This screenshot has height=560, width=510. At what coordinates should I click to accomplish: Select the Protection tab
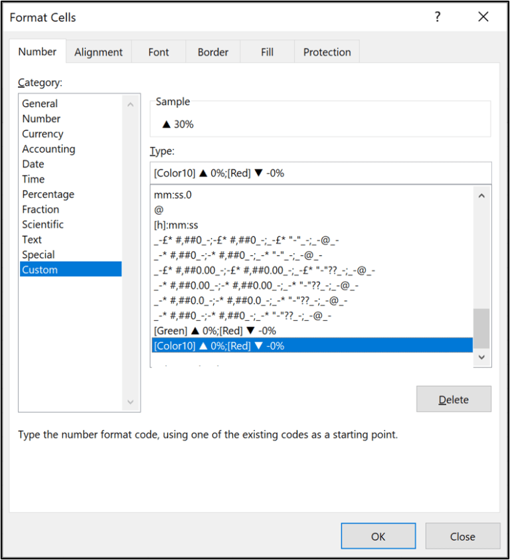coord(326,51)
